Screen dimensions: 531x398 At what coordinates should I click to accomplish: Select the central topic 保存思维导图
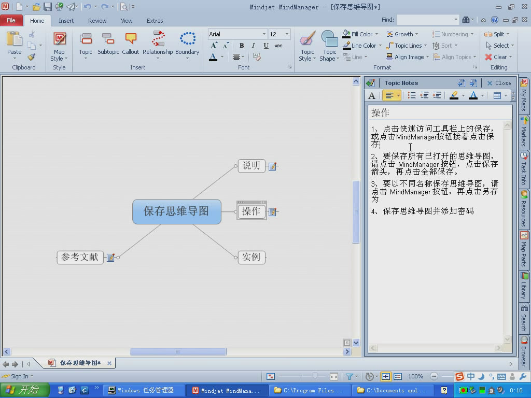(x=176, y=211)
